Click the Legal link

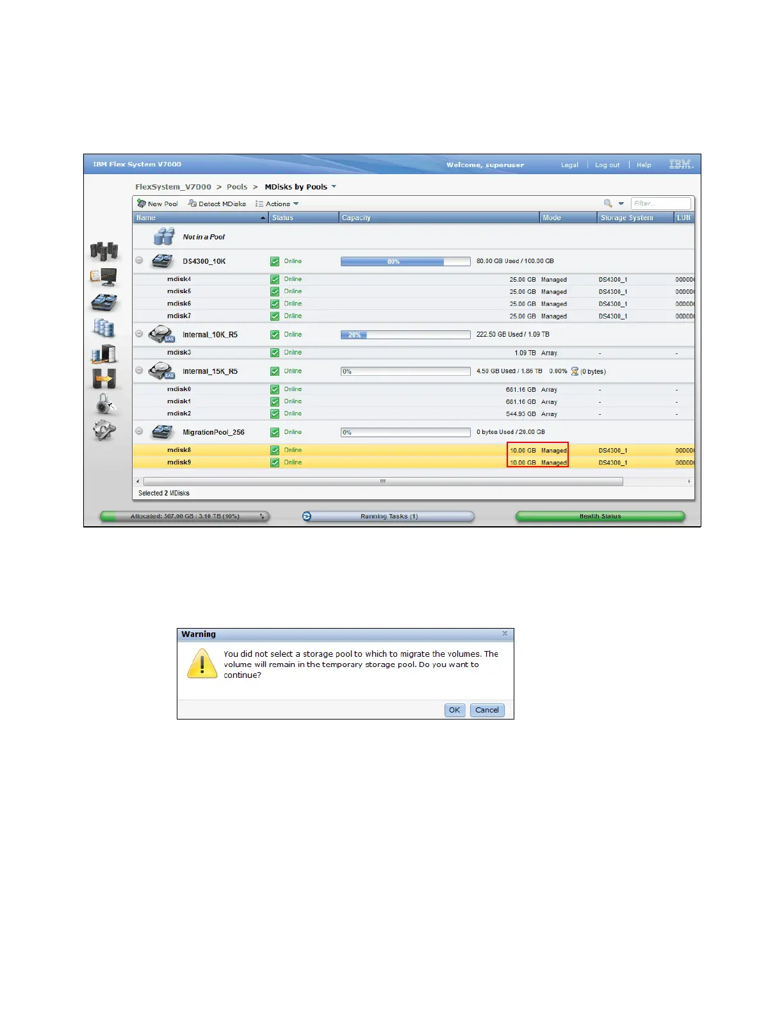[569, 165]
